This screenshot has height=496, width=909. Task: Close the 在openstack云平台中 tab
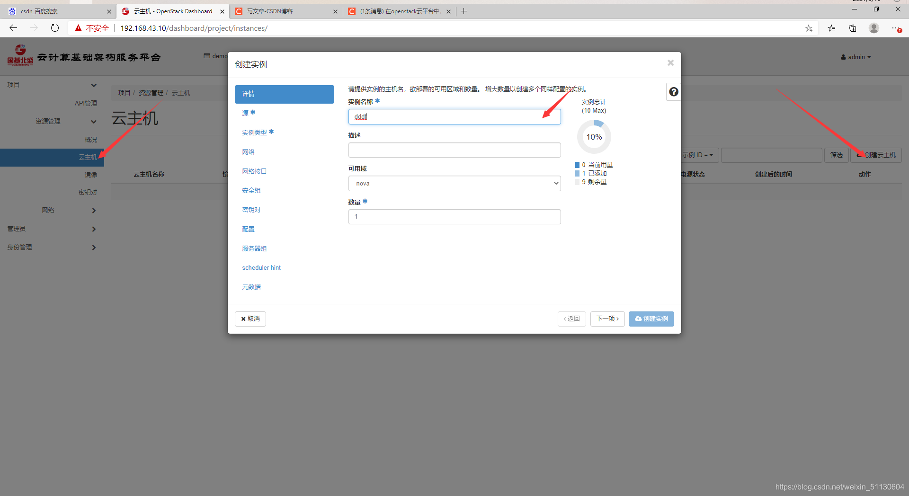coord(448,11)
